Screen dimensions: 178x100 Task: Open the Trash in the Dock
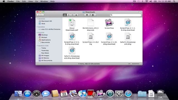coord(160,94)
